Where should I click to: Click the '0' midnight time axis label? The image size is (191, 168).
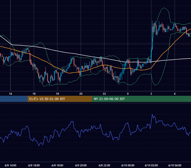(x=128, y=94)
